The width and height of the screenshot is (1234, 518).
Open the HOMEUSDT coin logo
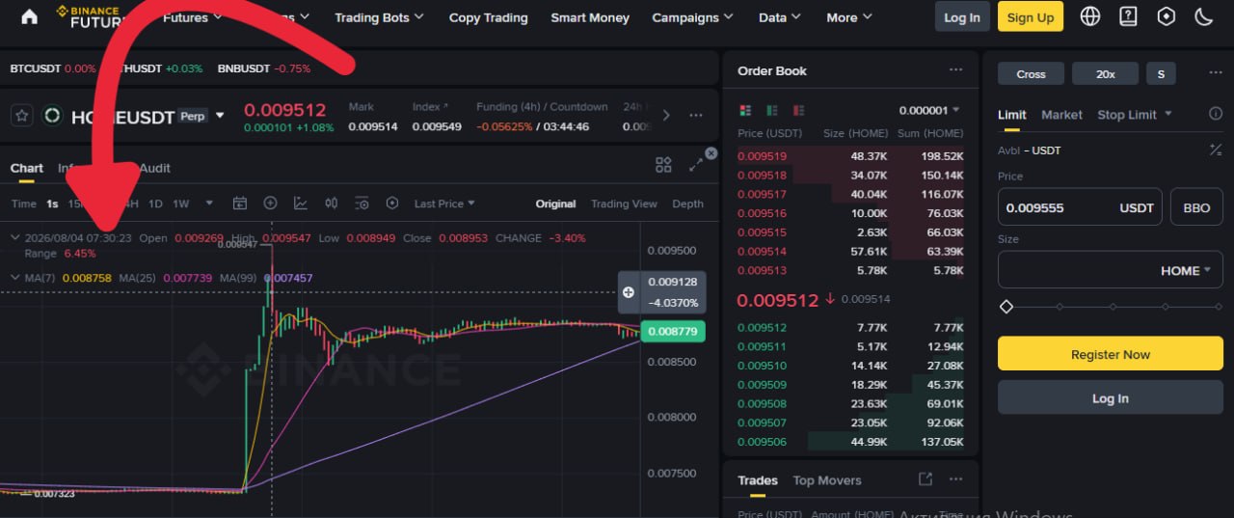[52, 116]
